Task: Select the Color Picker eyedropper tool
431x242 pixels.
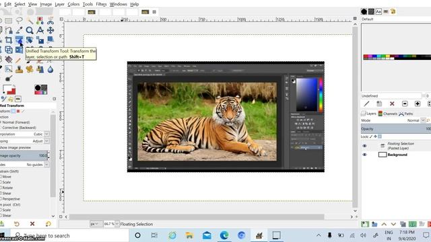Action: click(x=19, y=30)
